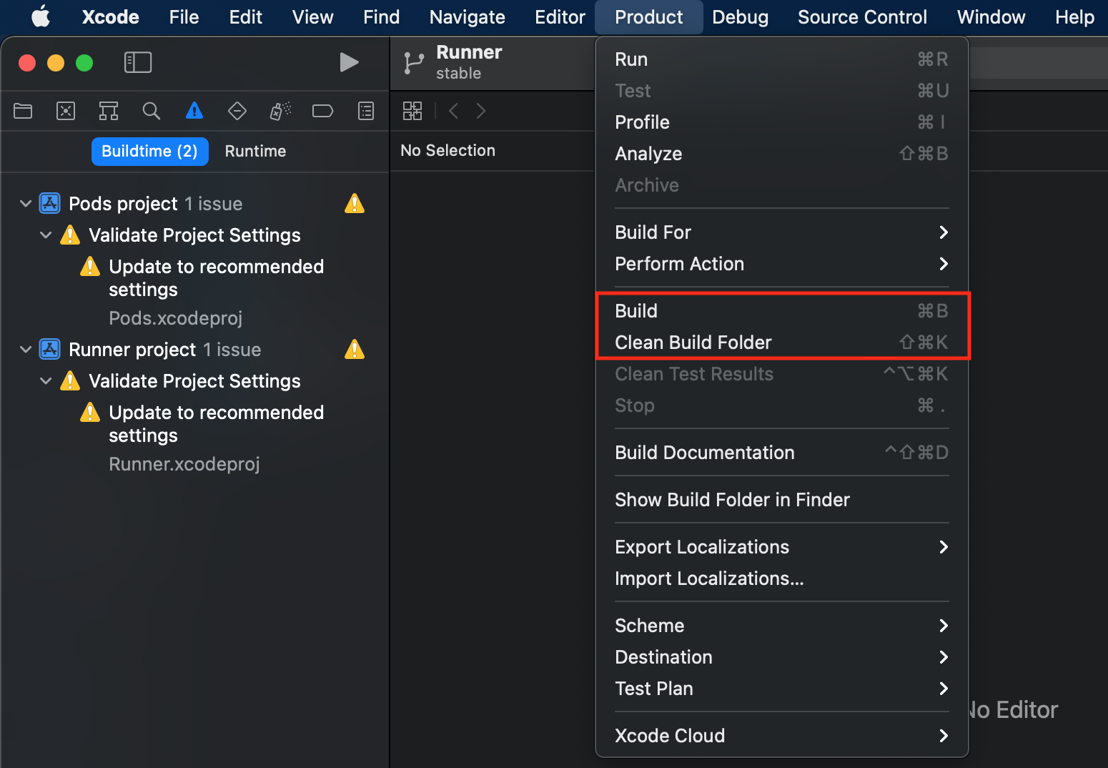Open the Perform Action submenu
The height and width of the screenshot is (768, 1108).
click(x=781, y=264)
